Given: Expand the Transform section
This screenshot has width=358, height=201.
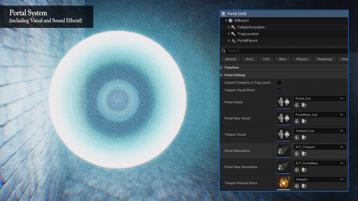Looking at the screenshot, I should pos(222,68).
